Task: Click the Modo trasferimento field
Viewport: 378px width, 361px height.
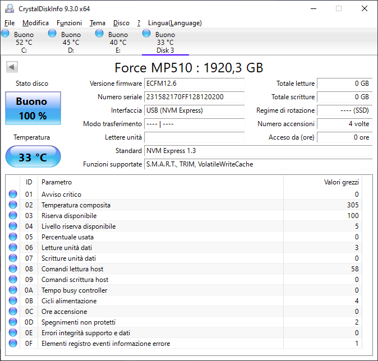Action: click(194, 124)
